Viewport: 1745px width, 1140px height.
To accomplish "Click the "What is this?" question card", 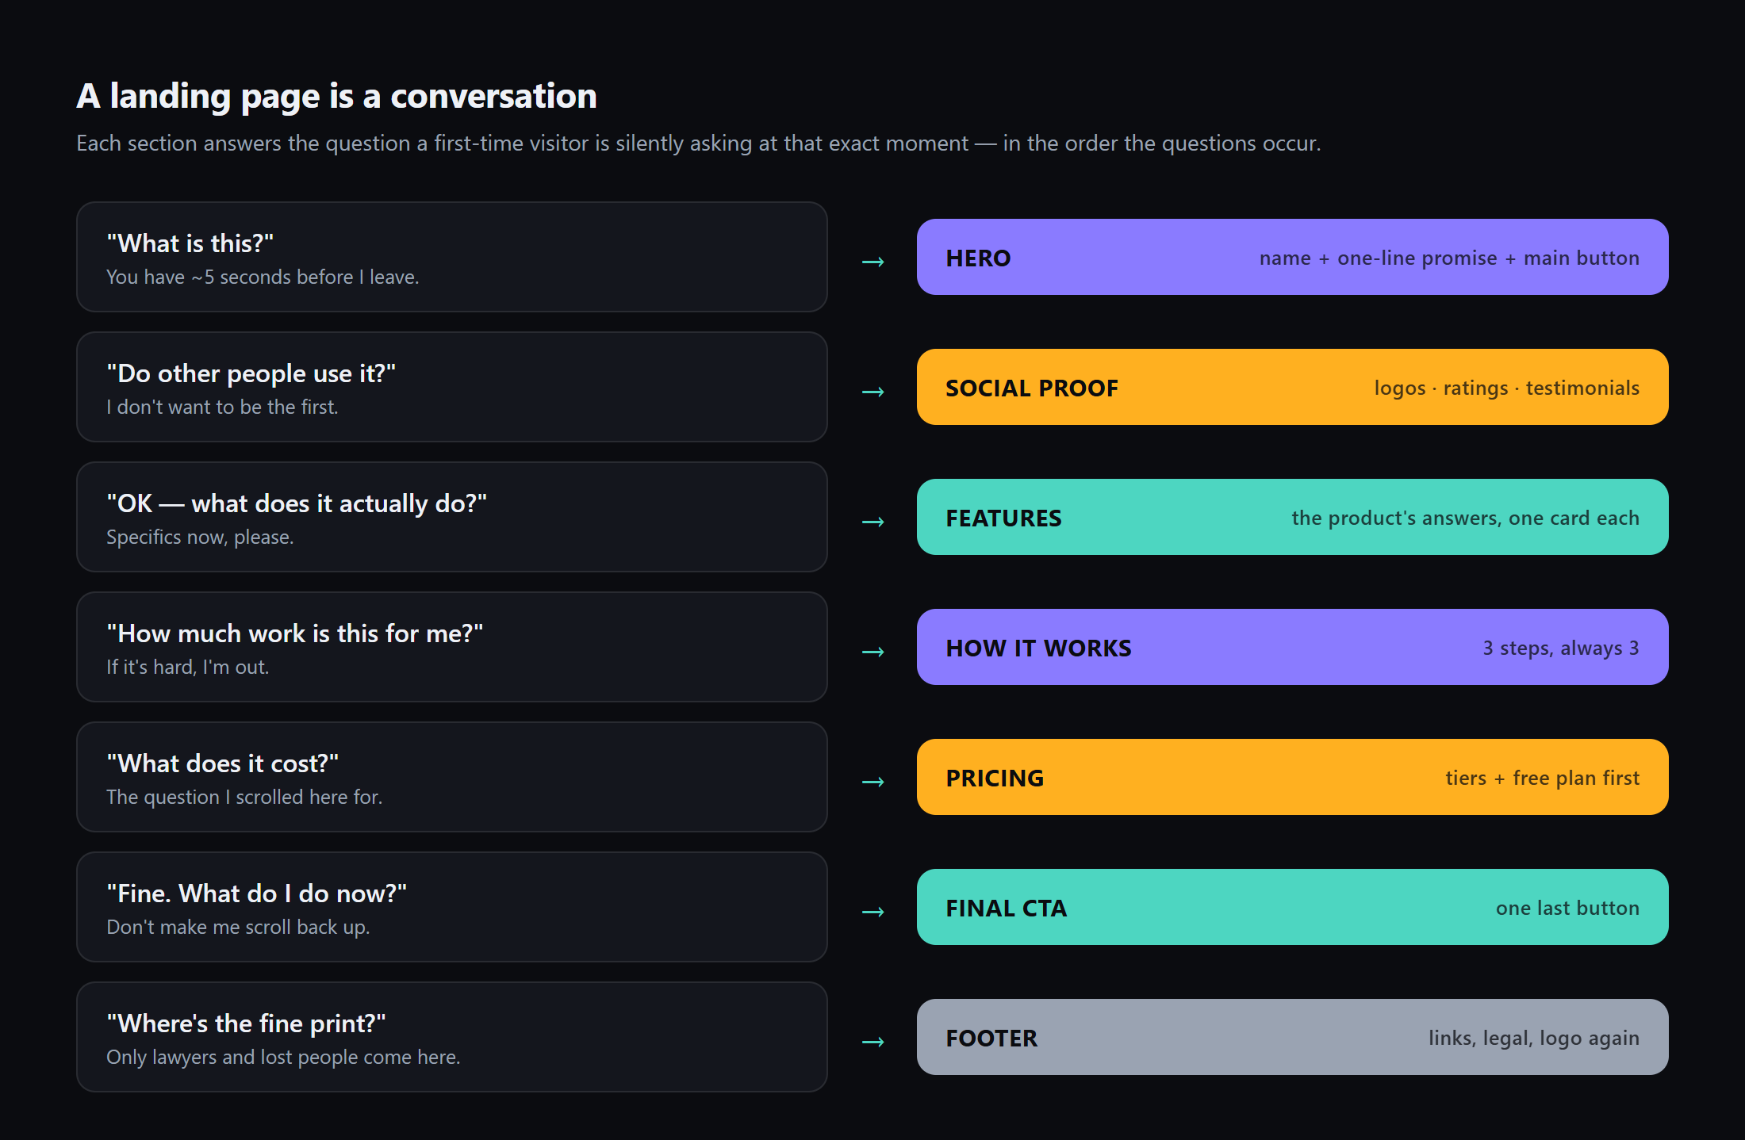I will click(452, 257).
